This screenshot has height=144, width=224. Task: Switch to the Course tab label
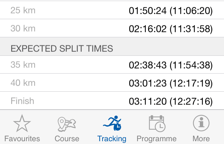coord(67,138)
